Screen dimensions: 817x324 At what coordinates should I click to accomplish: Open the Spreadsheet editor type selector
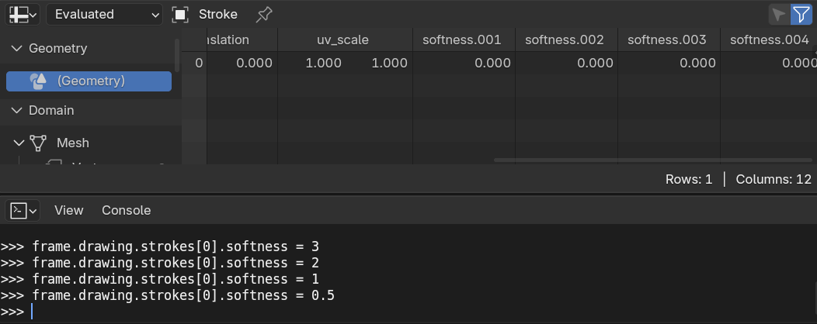23,15
